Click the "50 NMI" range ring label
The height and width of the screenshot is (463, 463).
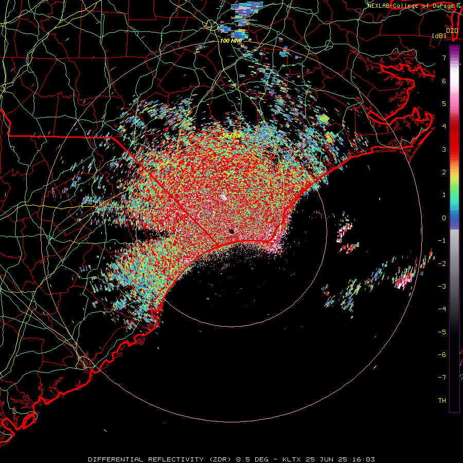(232, 136)
